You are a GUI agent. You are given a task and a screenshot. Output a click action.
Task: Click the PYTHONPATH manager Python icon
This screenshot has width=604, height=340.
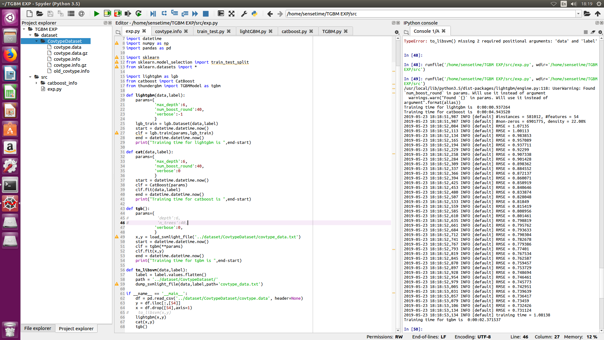pos(254,14)
